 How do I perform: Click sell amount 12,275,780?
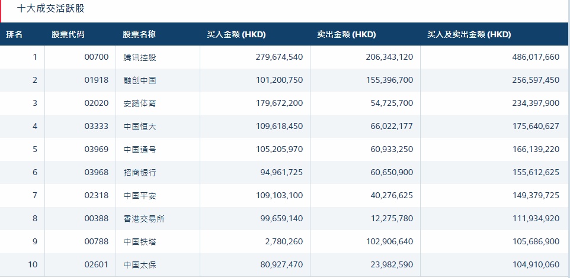coord(392,218)
